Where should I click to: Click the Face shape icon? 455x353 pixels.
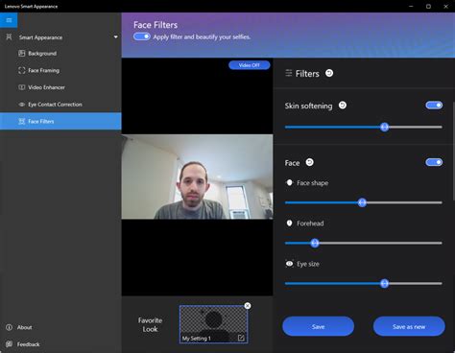pyautogui.click(x=289, y=182)
